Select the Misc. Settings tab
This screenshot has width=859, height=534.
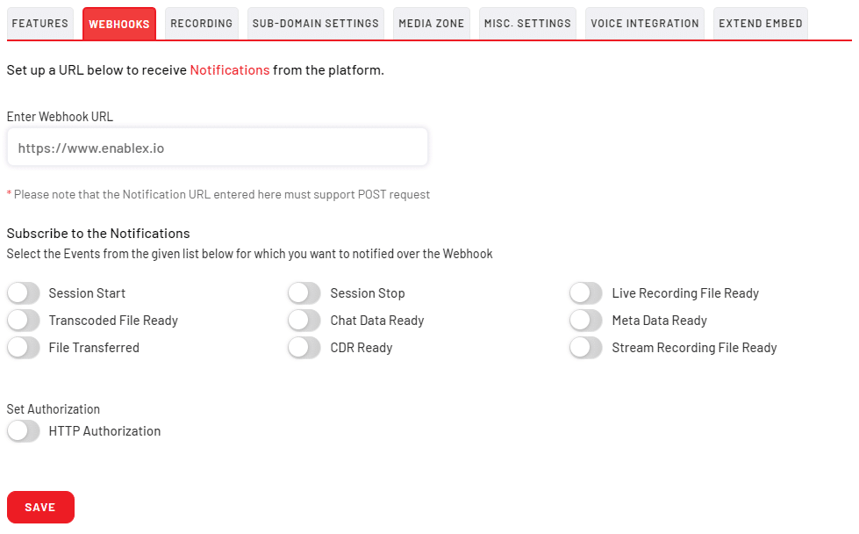[x=527, y=24]
